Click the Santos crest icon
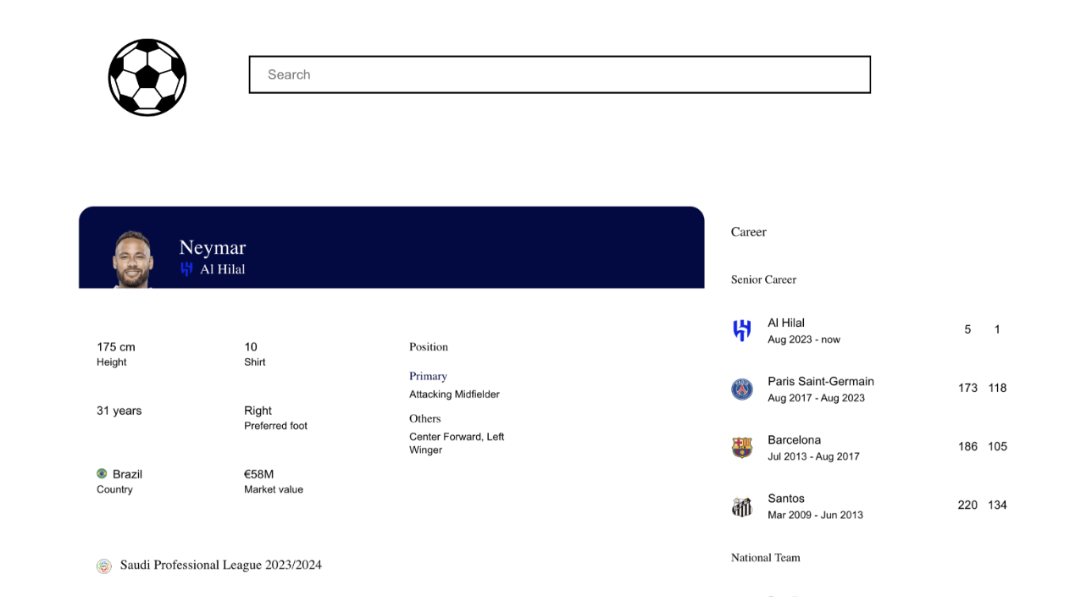 click(742, 506)
